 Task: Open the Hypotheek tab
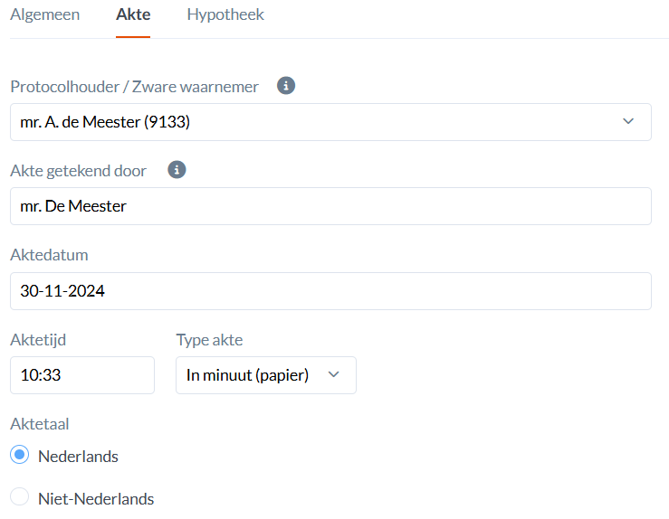pos(225,14)
